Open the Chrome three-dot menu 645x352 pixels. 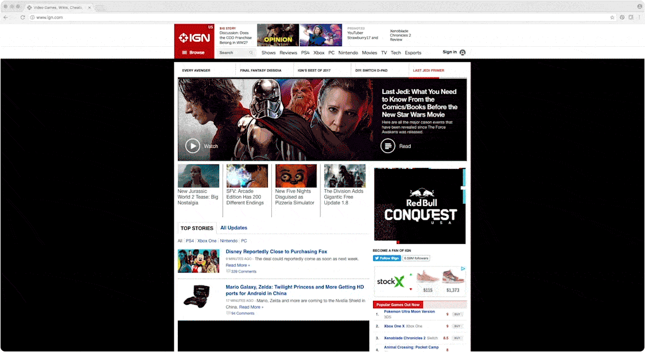click(639, 17)
